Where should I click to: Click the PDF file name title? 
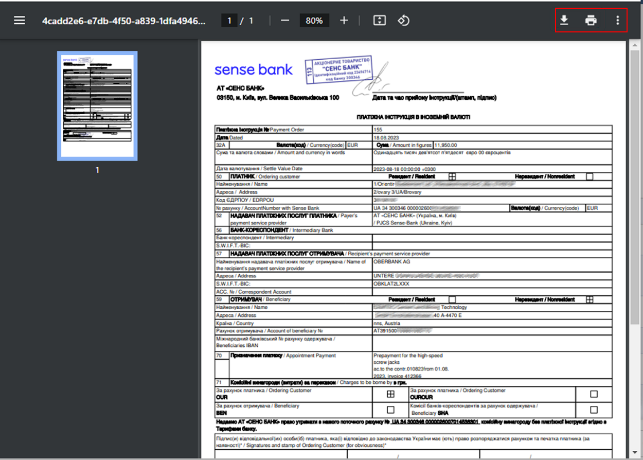pos(123,21)
